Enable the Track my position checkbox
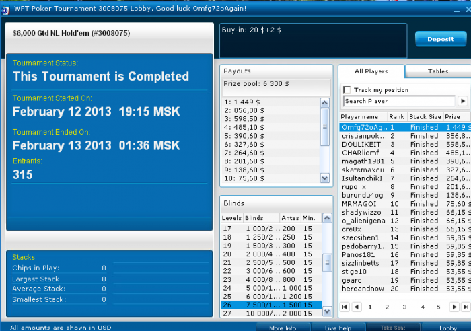Screen dimensions: 471x331 pyautogui.click(x=347, y=89)
